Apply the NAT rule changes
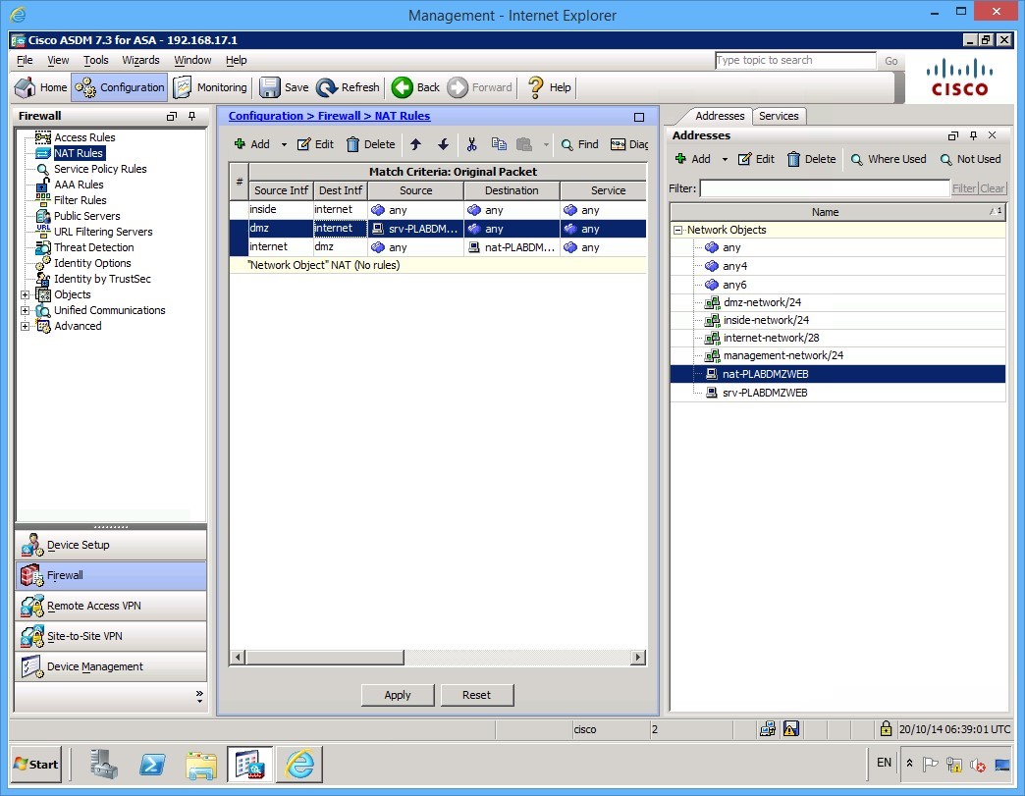1025x796 pixels. tap(398, 695)
